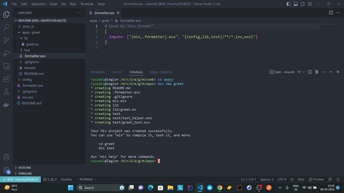Toggle secondary side bar visibility
Viewport: 344px width, 193px height.
[x=303, y=4]
